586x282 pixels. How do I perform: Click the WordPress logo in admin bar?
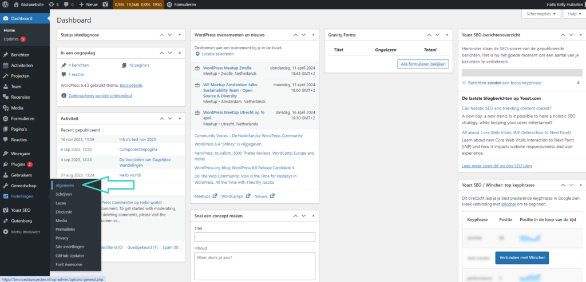(x=5, y=5)
